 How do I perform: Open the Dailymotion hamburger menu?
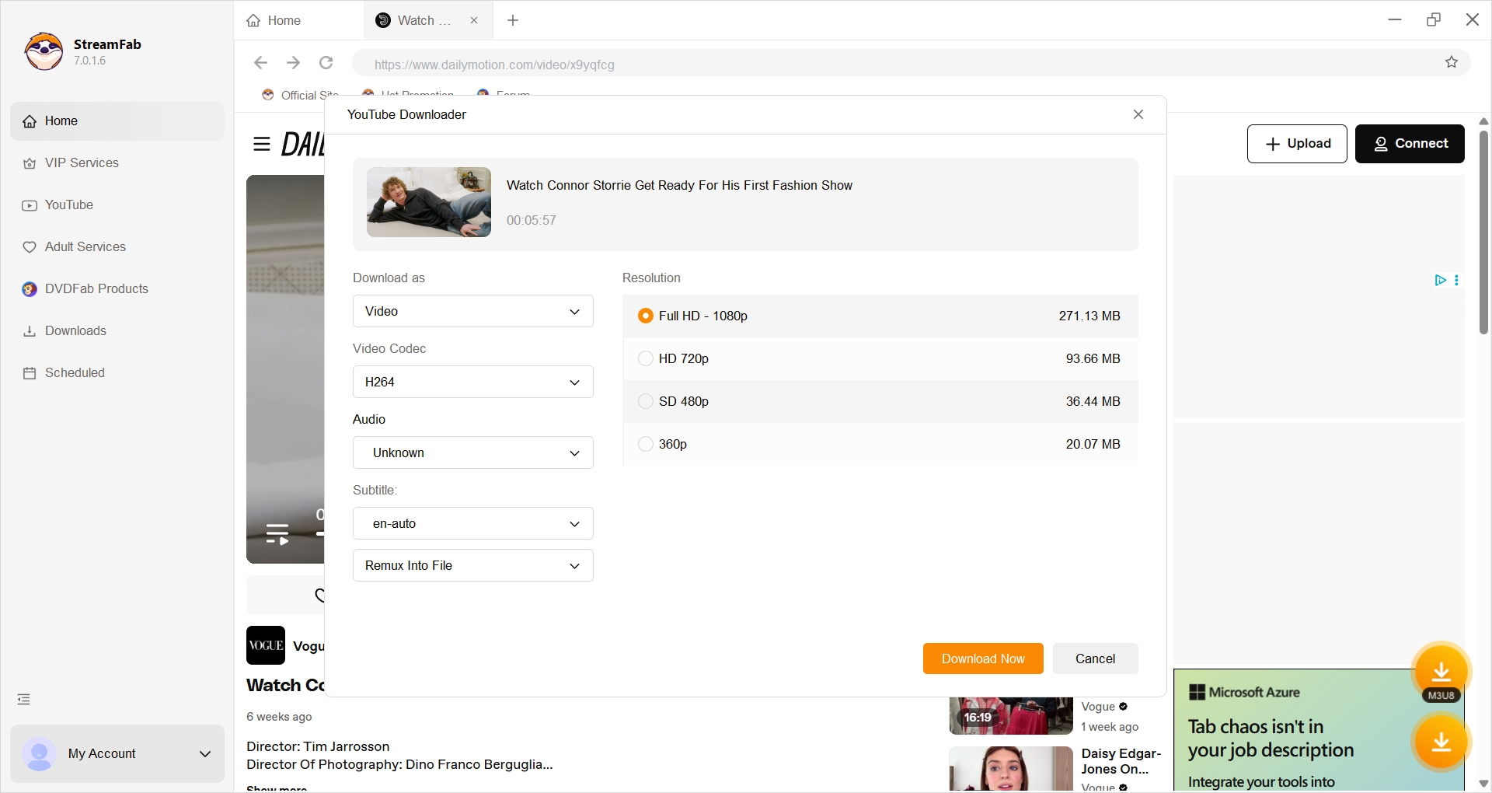(x=261, y=145)
